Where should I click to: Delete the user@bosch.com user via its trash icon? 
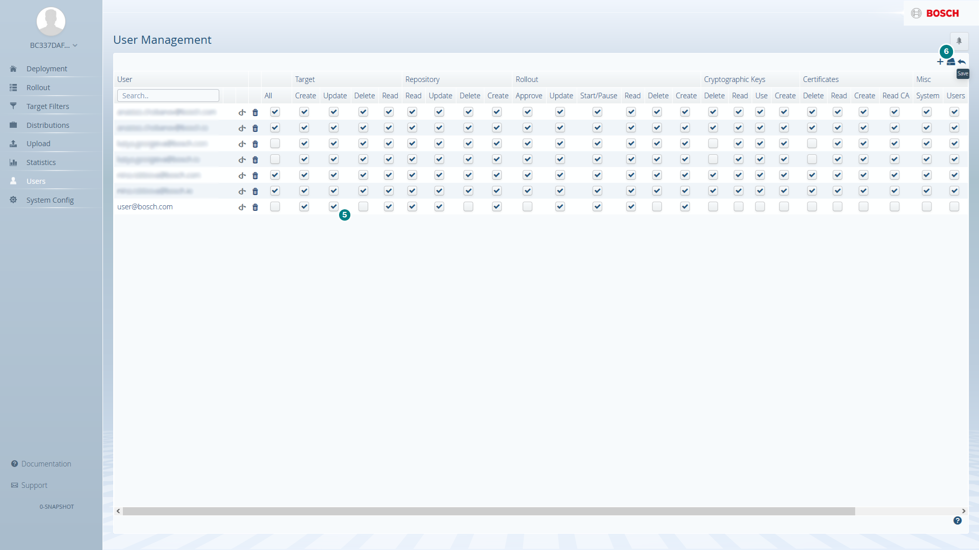(x=255, y=207)
